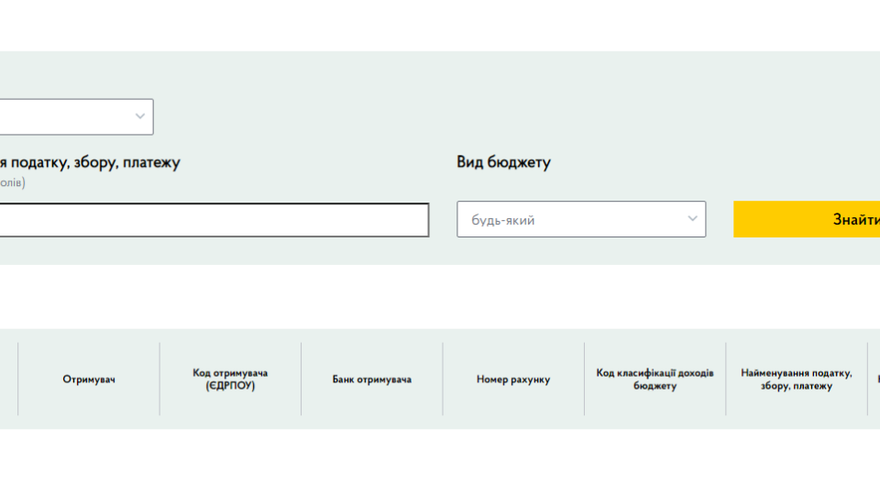Click the empty results area below the table header

pos(440,461)
